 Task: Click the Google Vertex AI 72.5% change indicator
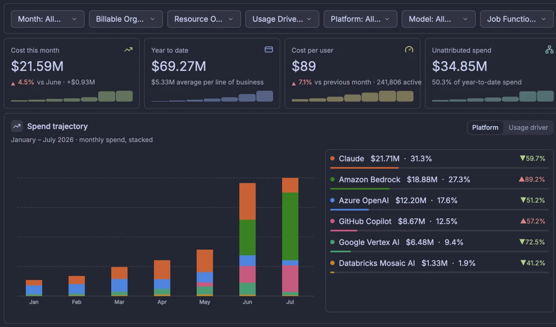(x=532, y=242)
